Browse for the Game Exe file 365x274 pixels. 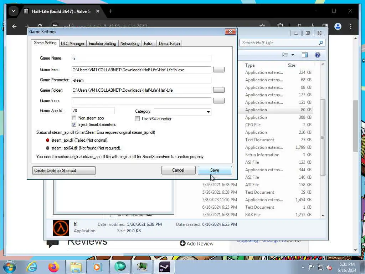219,70
